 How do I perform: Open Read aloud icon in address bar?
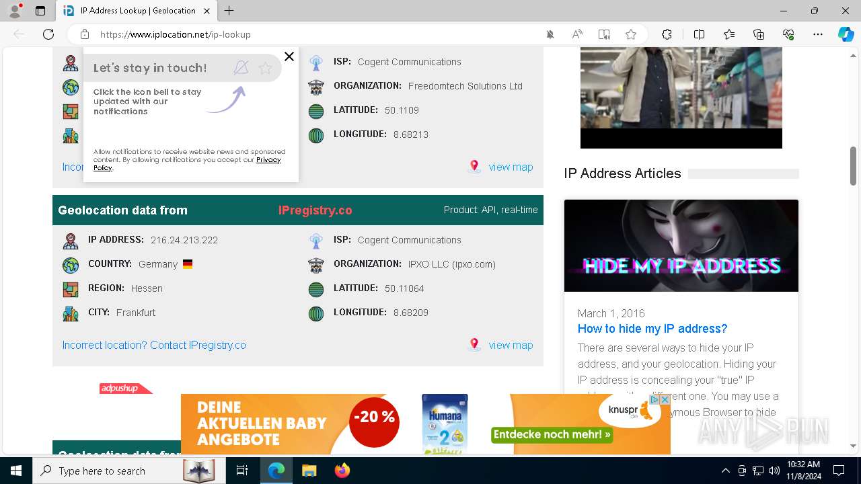coord(577,34)
